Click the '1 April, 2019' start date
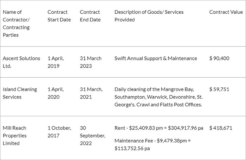246x160 pixels. point(56,62)
